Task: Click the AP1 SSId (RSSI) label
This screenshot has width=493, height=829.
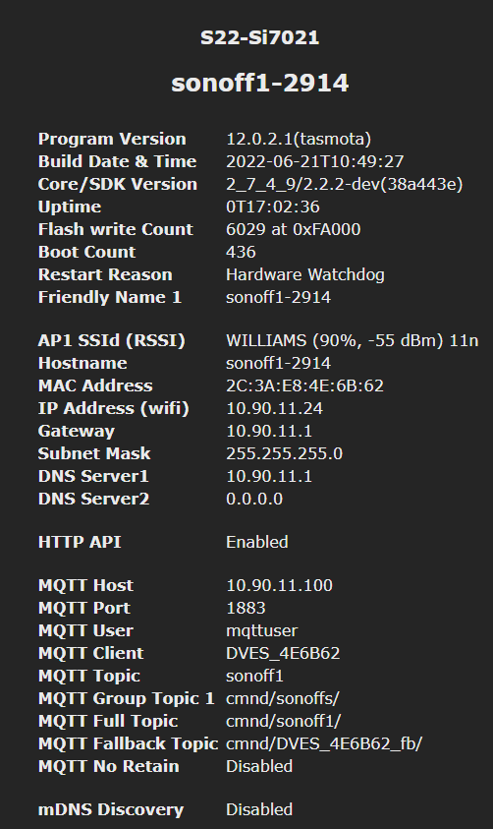Action: click(112, 341)
